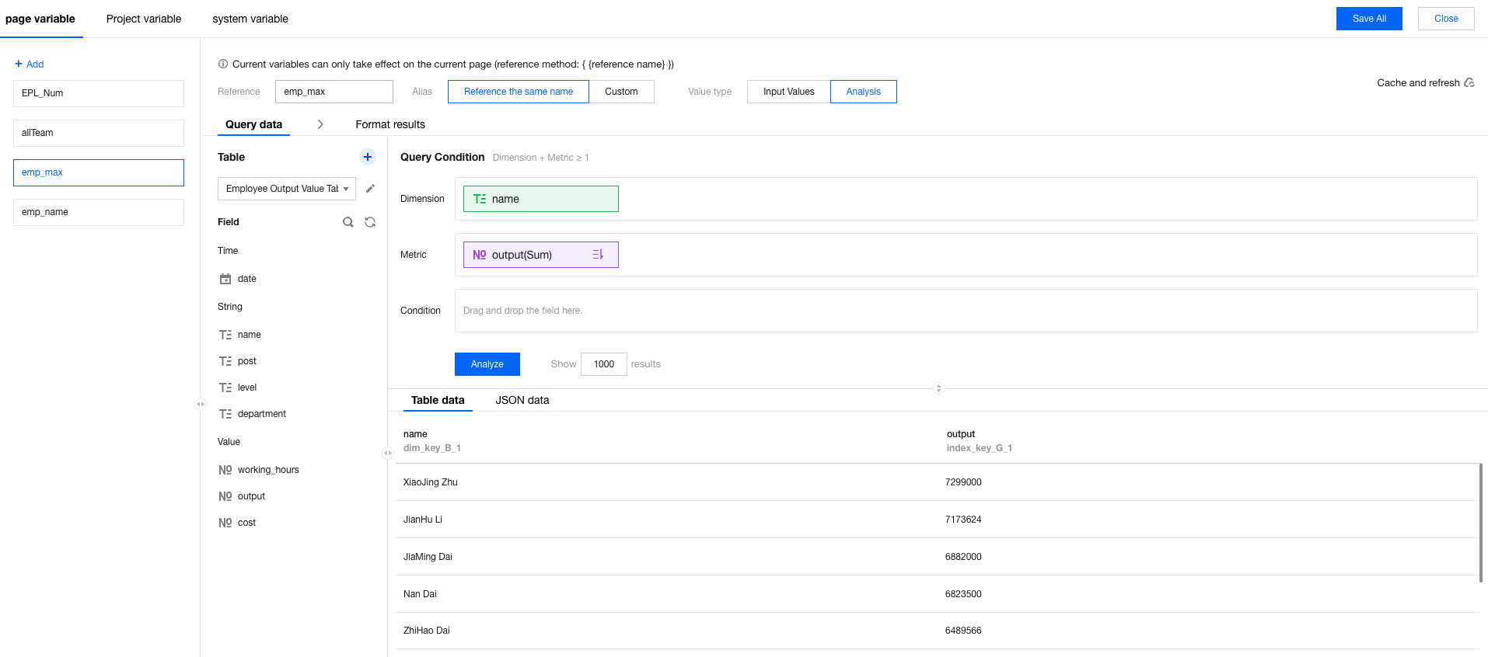Click the edit table pencil icon
The height and width of the screenshot is (657, 1488).
pos(370,189)
